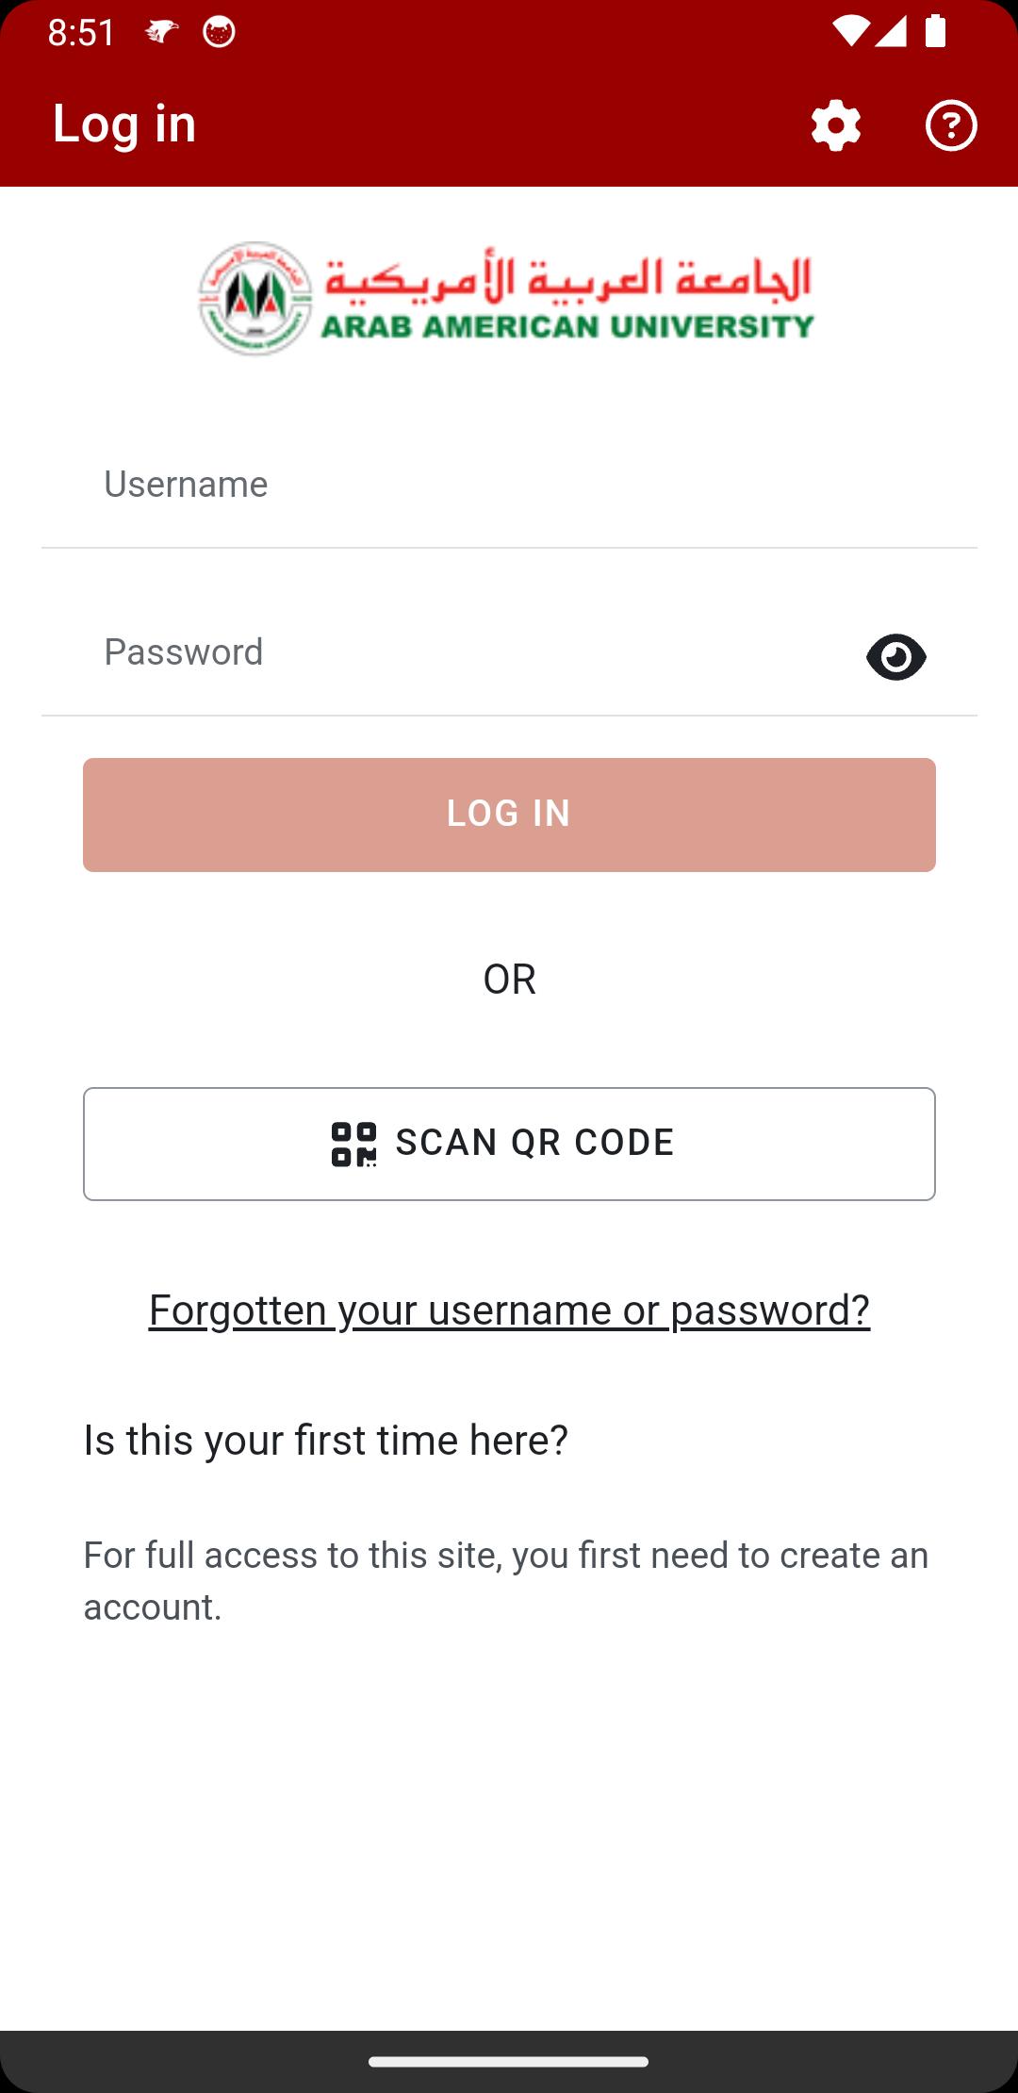1018x2093 pixels.
Task: Tap the battery status icon
Action: pyautogui.click(x=934, y=32)
